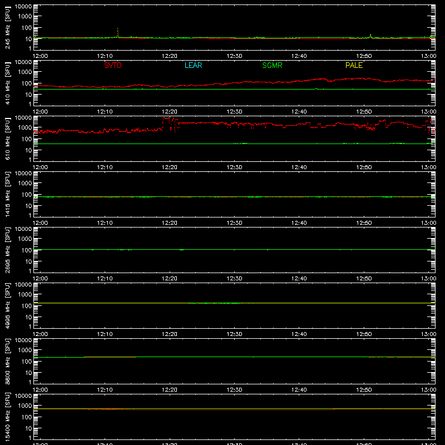Click 12:40 time label below 2695 MHz panel
Image resolution: width=445 pixels, height=445 pixels.
(x=299, y=279)
